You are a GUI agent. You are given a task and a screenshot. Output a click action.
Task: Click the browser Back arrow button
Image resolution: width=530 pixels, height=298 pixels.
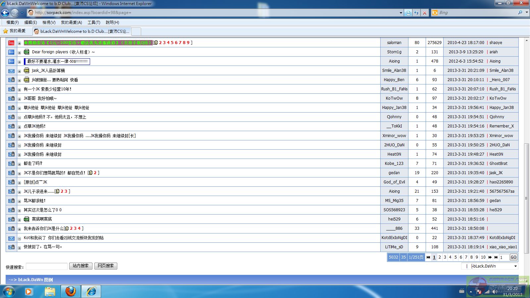click(x=5, y=13)
